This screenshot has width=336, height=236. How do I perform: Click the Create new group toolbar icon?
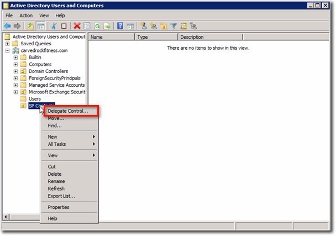point(154,26)
